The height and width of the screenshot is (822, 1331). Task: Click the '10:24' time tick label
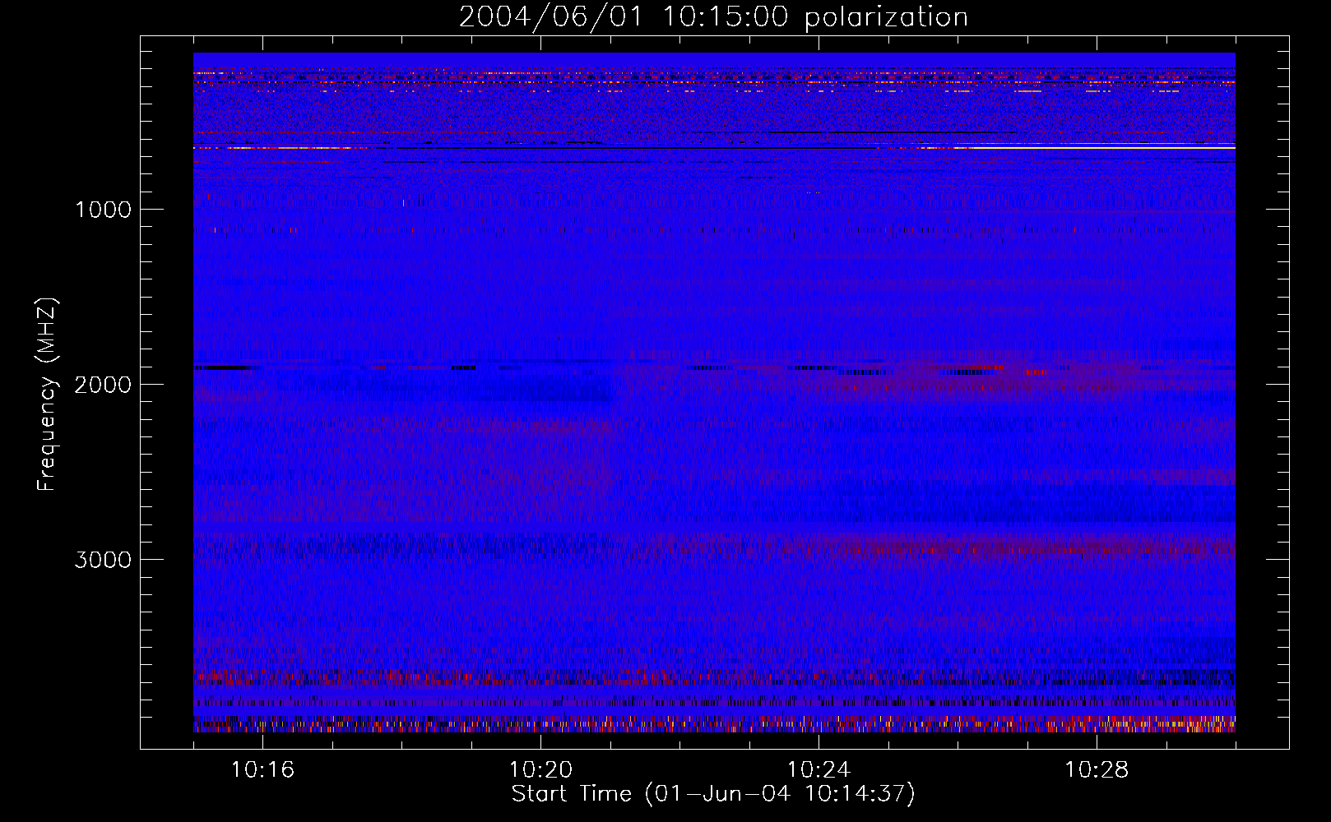[819, 770]
